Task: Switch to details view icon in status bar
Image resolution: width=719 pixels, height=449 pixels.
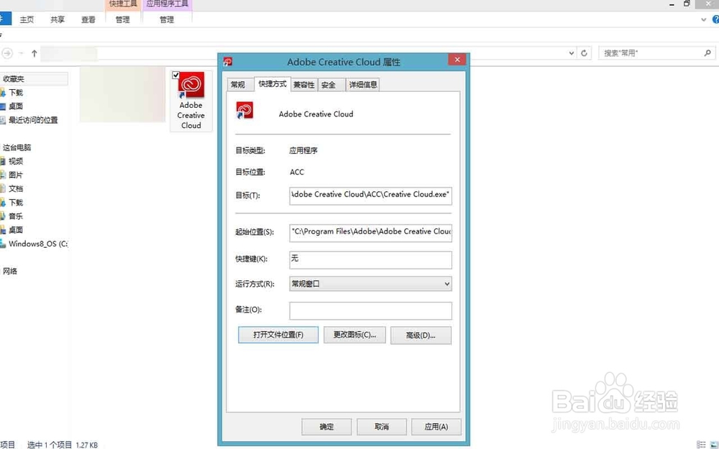Action: [x=701, y=445]
